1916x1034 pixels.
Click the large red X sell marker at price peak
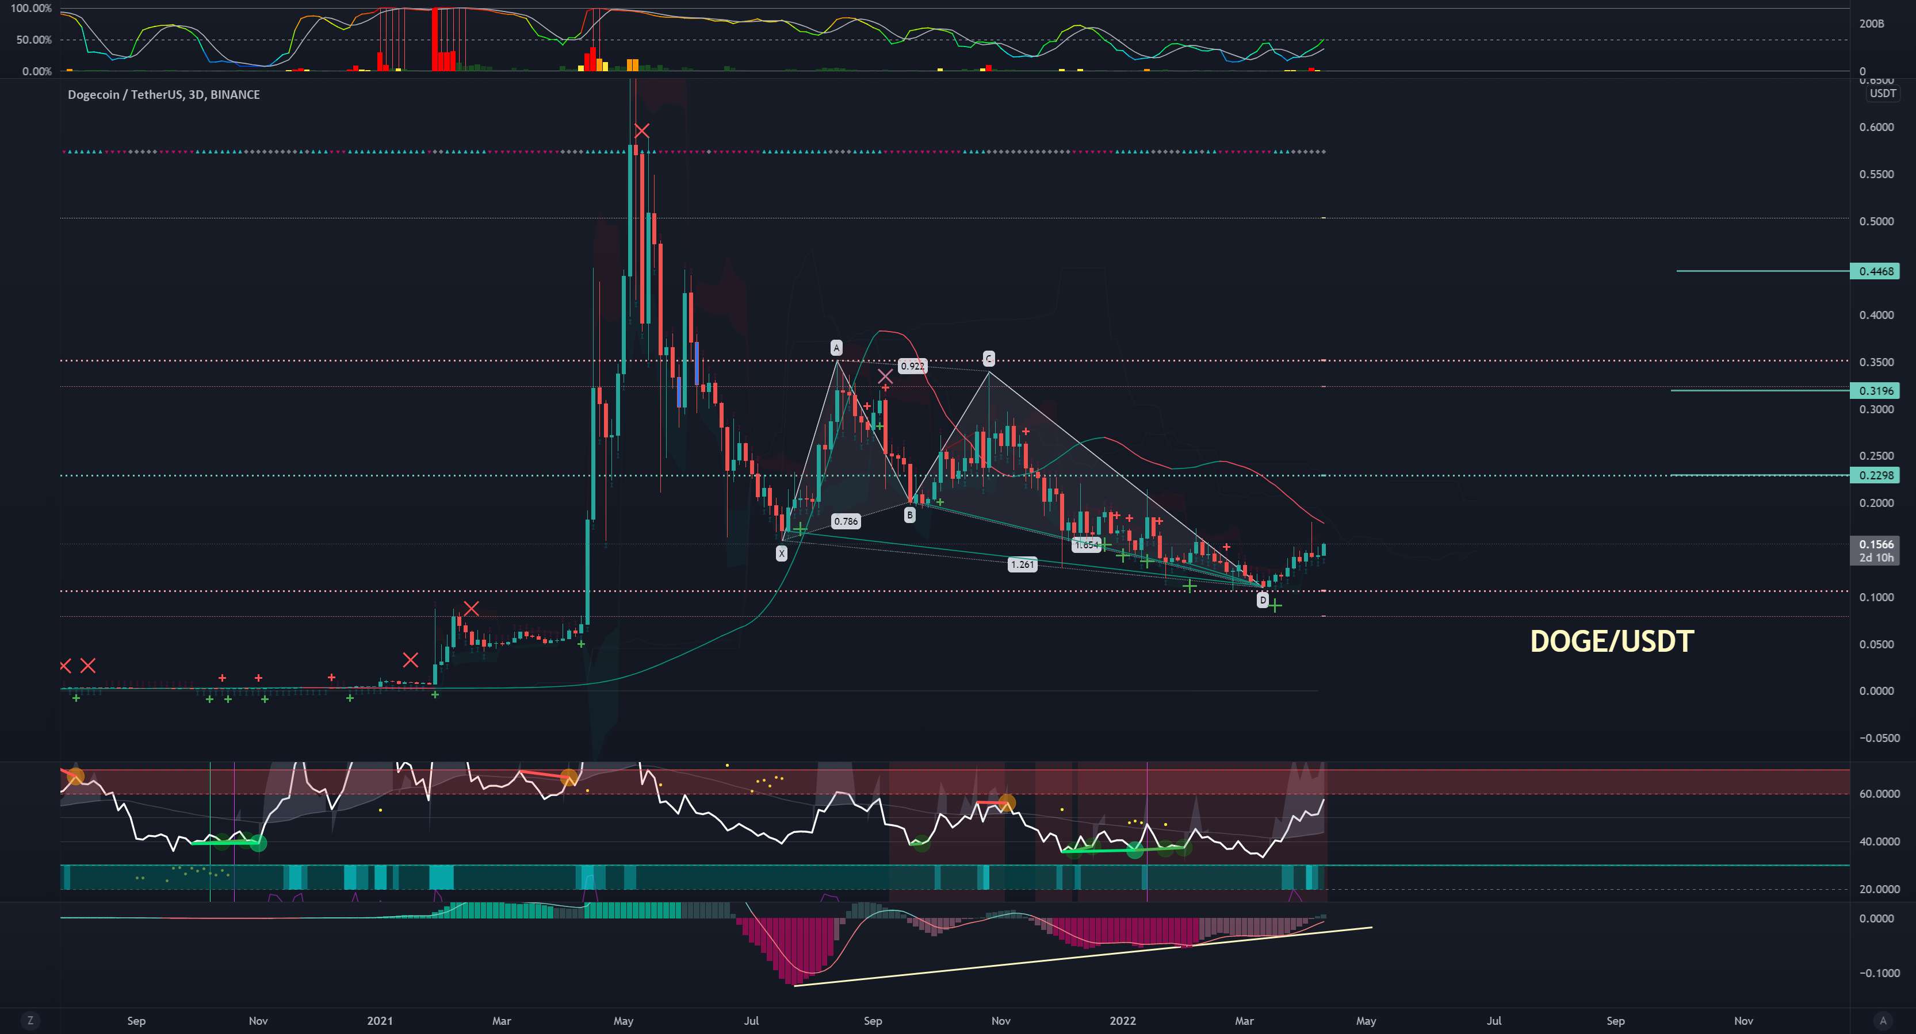click(x=641, y=132)
